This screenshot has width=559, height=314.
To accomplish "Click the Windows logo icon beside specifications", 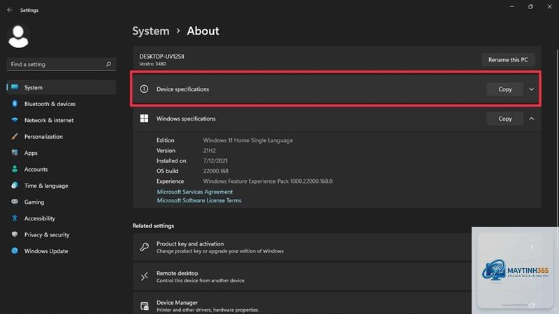I will (x=144, y=119).
